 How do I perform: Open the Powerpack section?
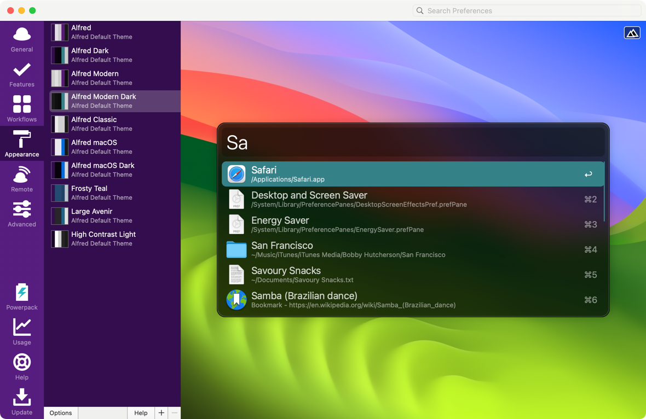click(22, 297)
